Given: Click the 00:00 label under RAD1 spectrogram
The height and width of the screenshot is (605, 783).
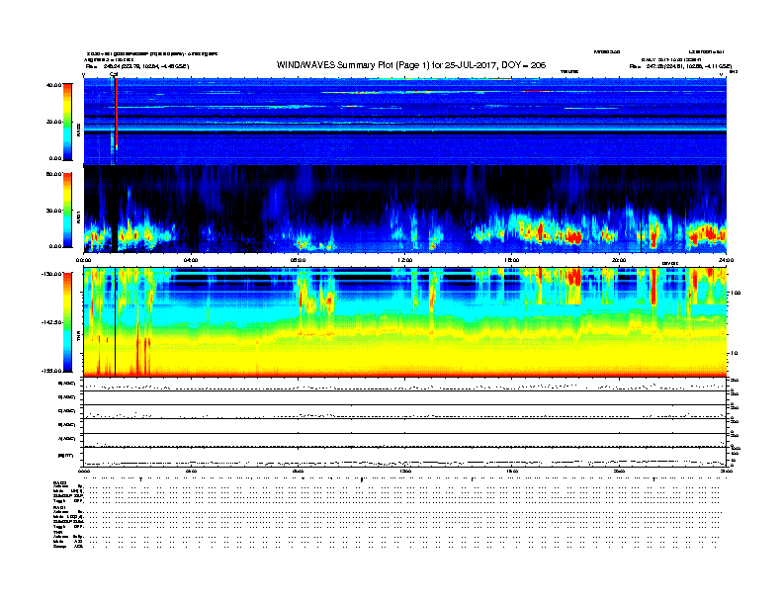Looking at the screenshot, I should coord(83,260).
